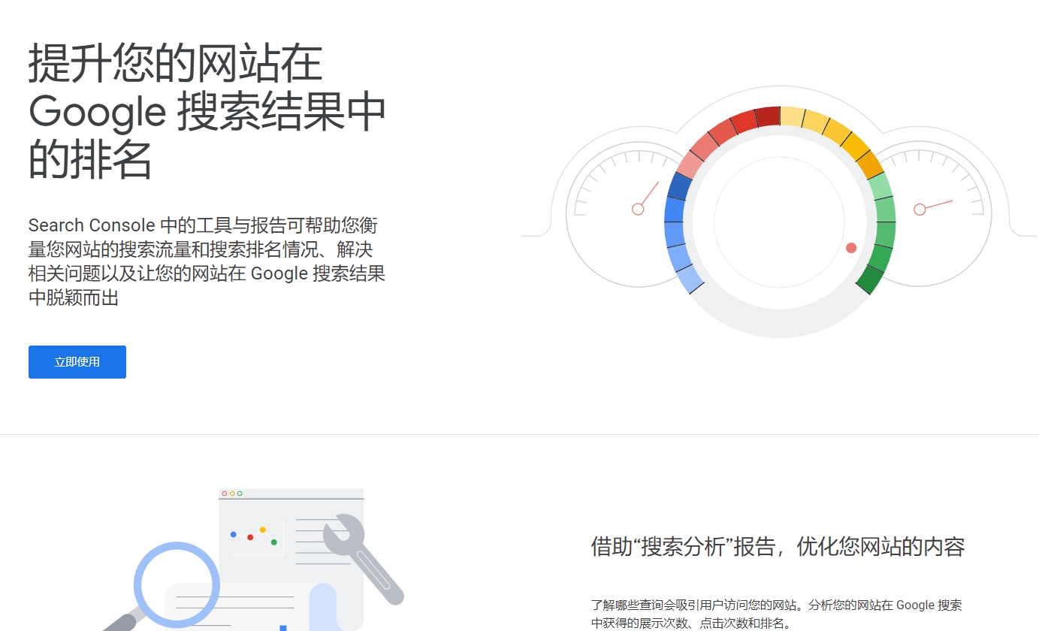Click the paragraph starting with 了解哪些查询
Screen dimensions: 1039x631
tap(776, 614)
